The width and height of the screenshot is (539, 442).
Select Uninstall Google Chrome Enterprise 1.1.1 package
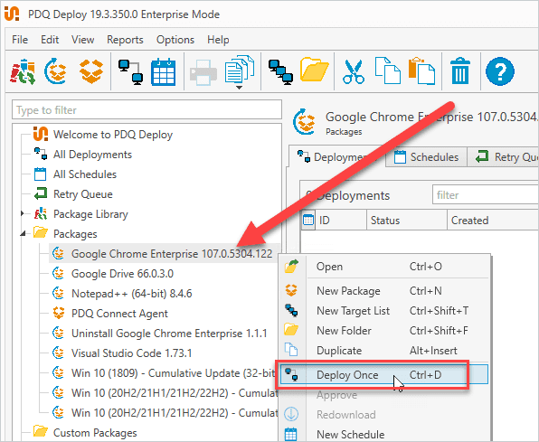click(169, 334)
